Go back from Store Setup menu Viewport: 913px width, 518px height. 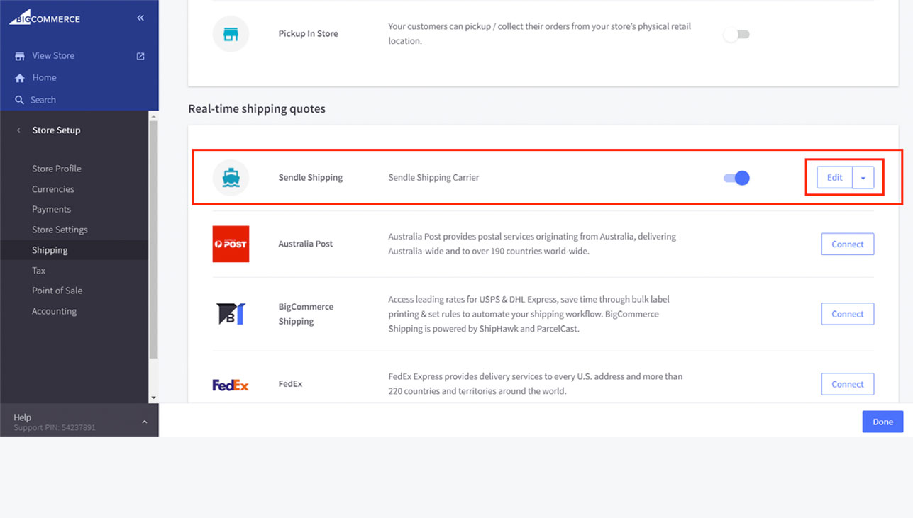18,130
